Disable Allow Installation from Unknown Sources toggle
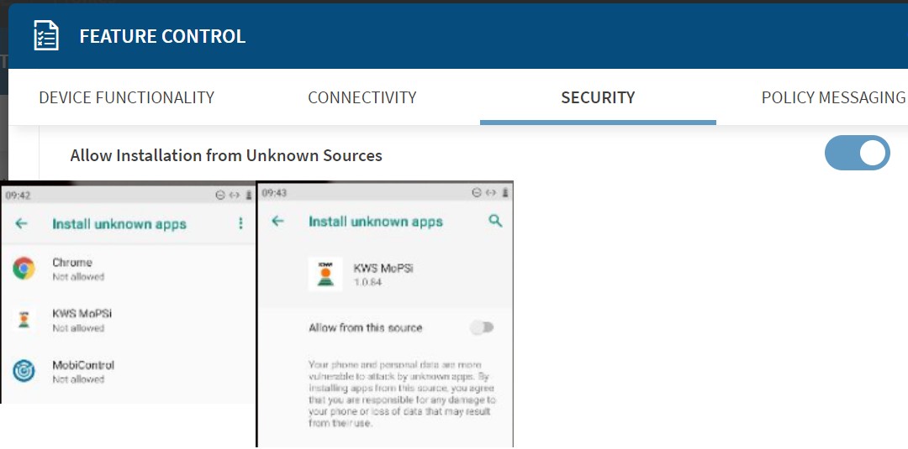 pyautogui.click(x=857, y=153)
